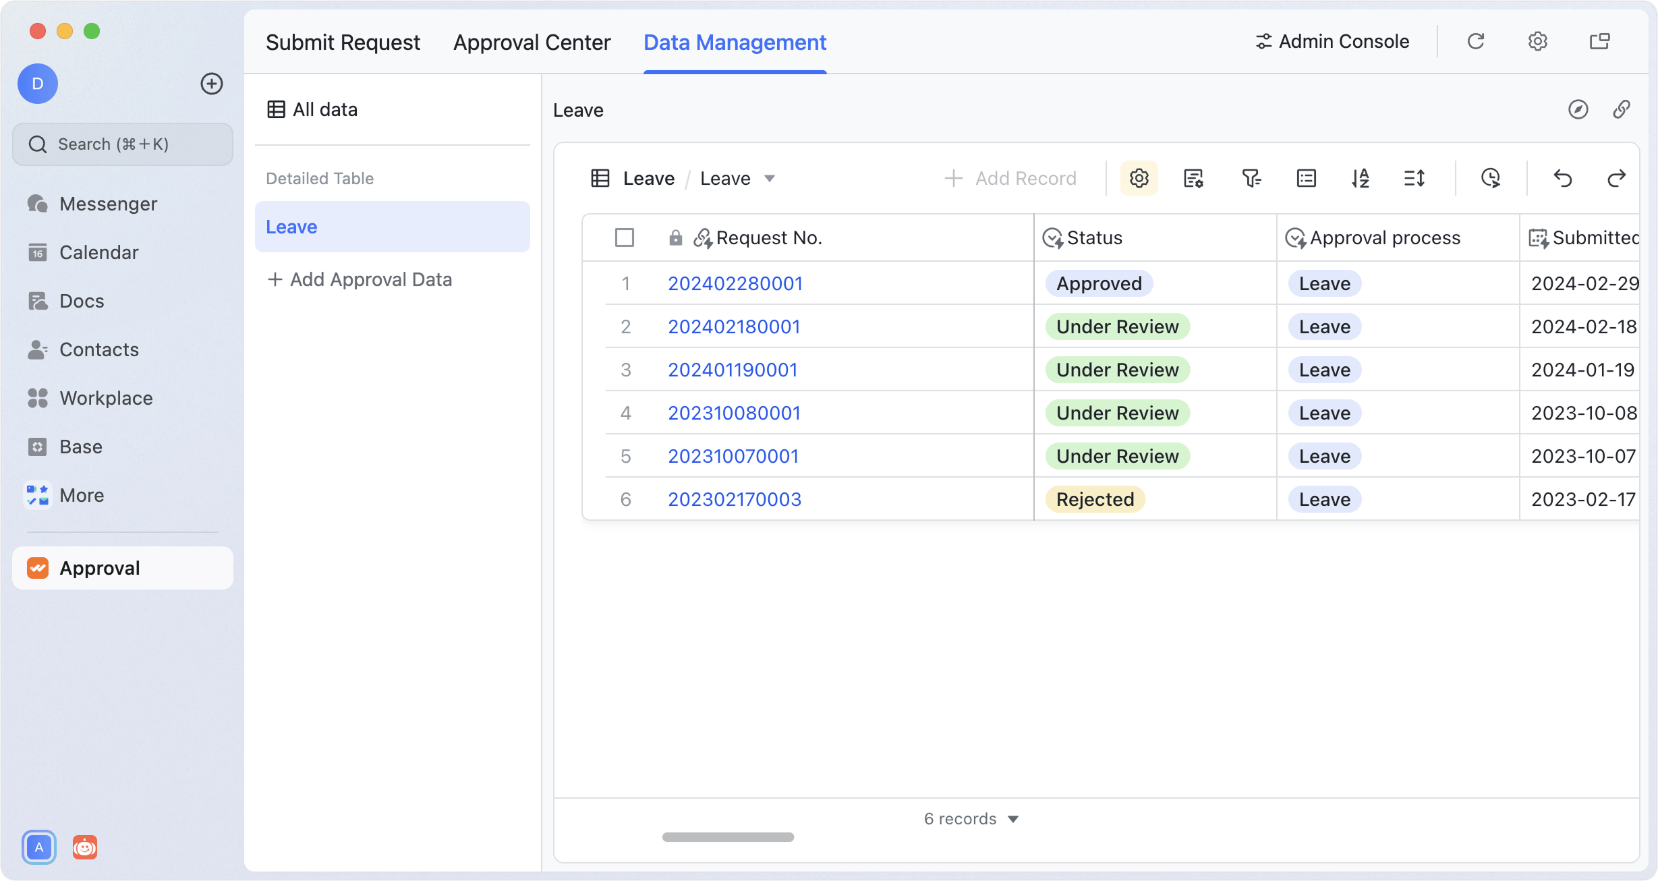Click the undo icon
Image resolution: width=1658 pixels, height=881 pixels.
point(1564,178)
